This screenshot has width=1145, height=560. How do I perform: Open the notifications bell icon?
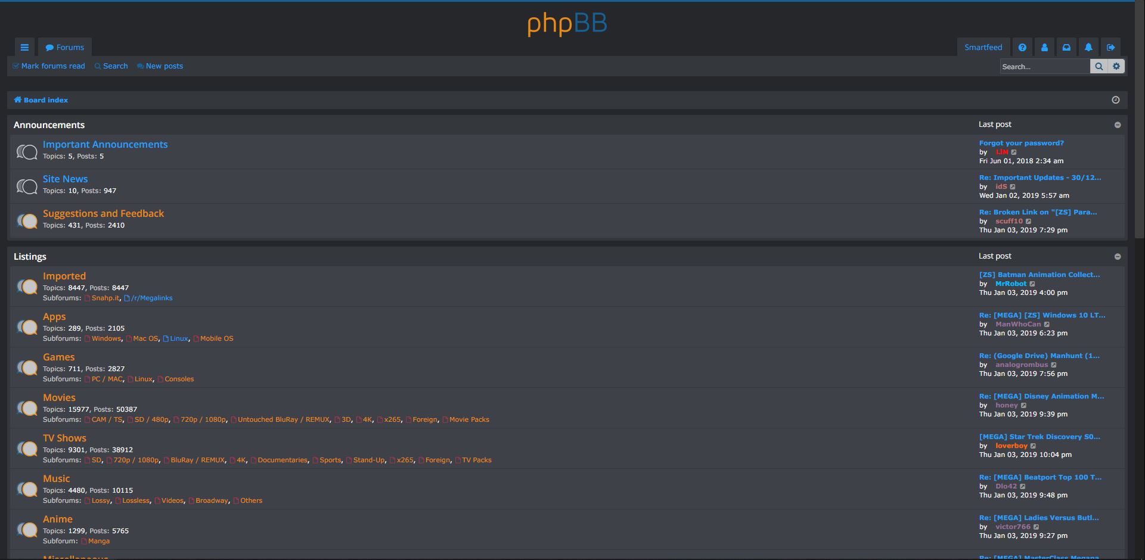pos(1088,47)
